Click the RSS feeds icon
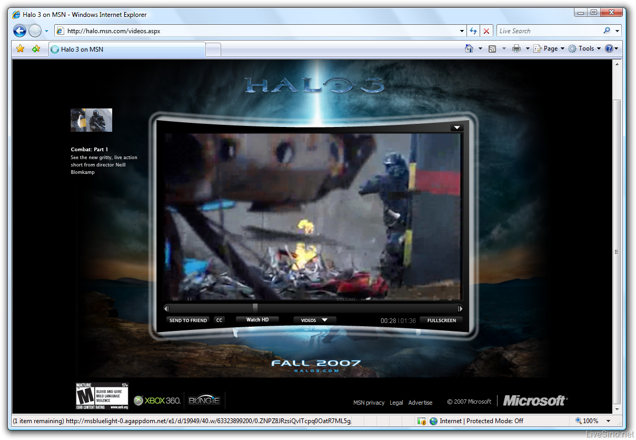The width and height of the screenshot is (636, 440). [492, 48]
